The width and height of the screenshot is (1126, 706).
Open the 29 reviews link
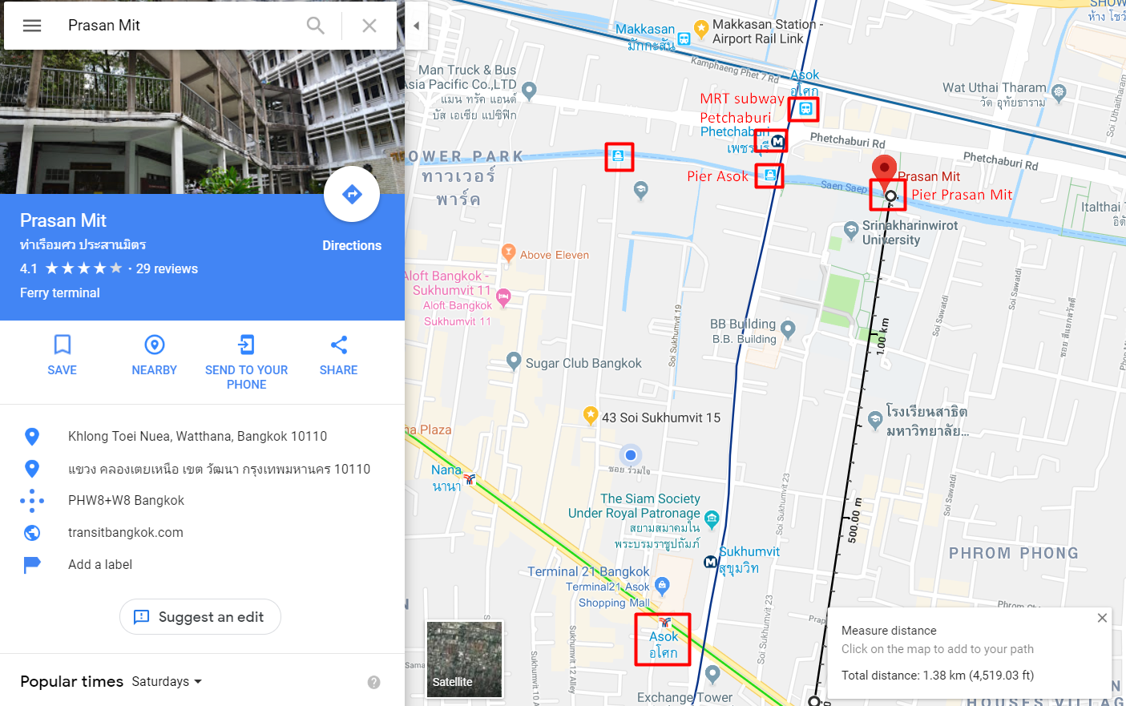point(167,269)
